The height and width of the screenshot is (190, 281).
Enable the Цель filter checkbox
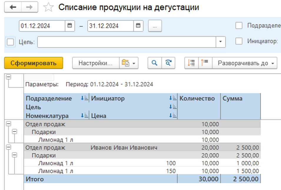11,42
